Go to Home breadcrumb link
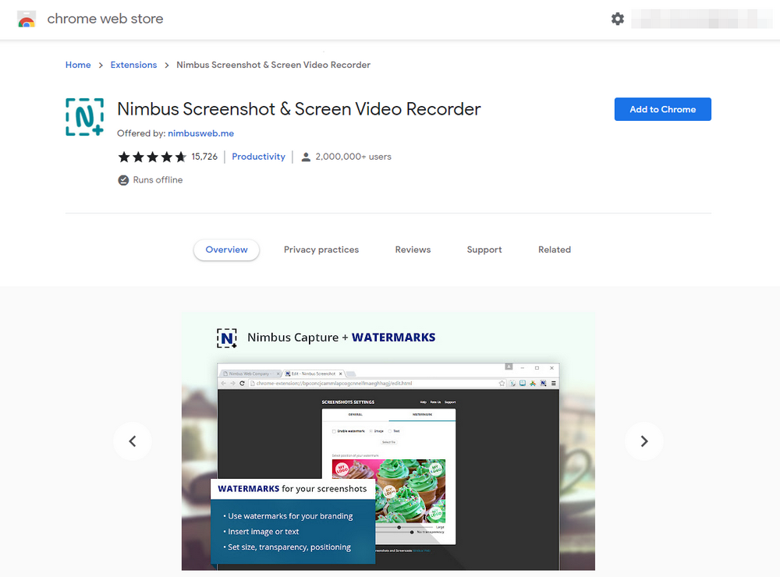Viewport: 780px width, 577px height. click(78, 65)
